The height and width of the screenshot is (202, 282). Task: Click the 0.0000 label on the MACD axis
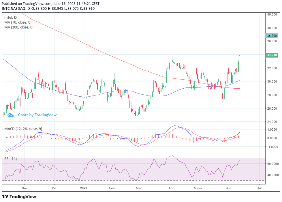[272, 138]
